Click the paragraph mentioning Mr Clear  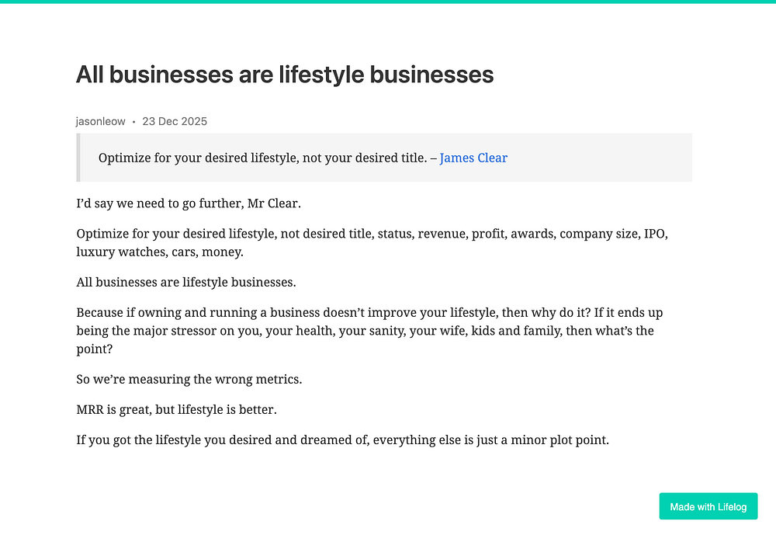pyautogui.click(x=189, y=203)
